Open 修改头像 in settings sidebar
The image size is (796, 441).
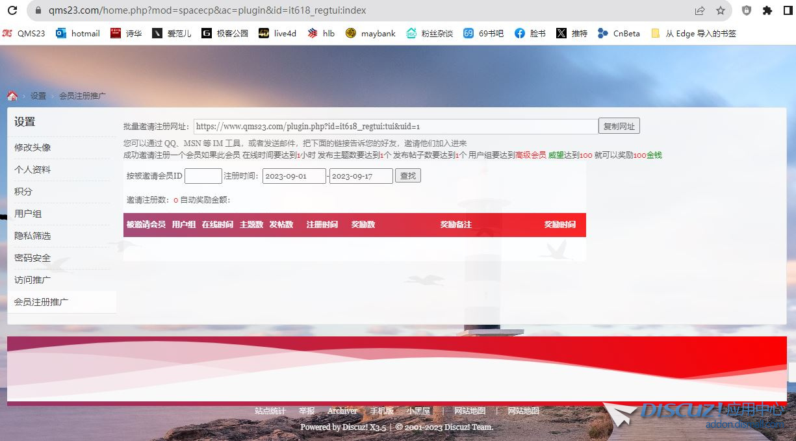pyautogui.click(x=32, y=147)
